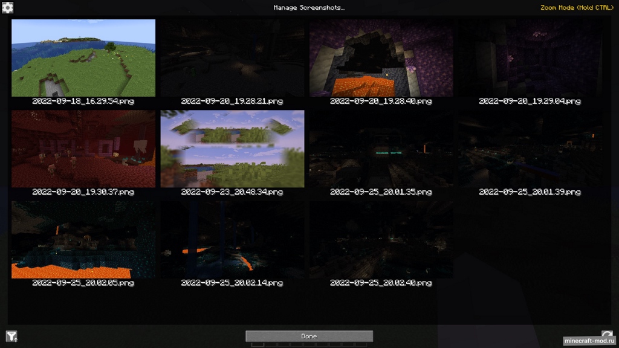The height and width of the screenshot is (348, 619).
Task: Open the sort filter icon
Action: tap(11, 336)
